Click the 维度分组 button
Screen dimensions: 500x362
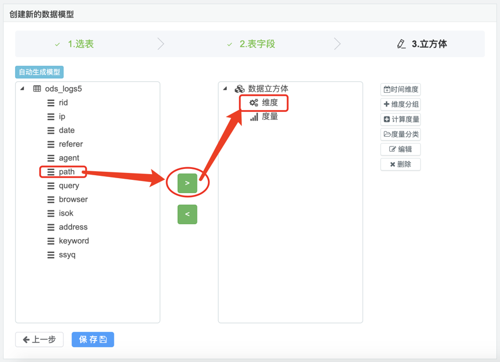(401, 104)
